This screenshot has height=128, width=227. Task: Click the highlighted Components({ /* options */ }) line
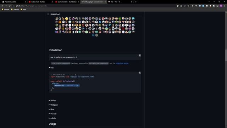point(67,85)
